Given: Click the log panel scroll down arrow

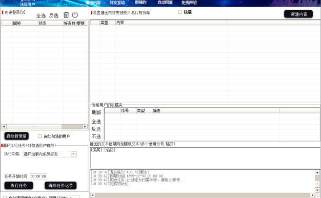Looking at the screenshot, I should (317, 190).
